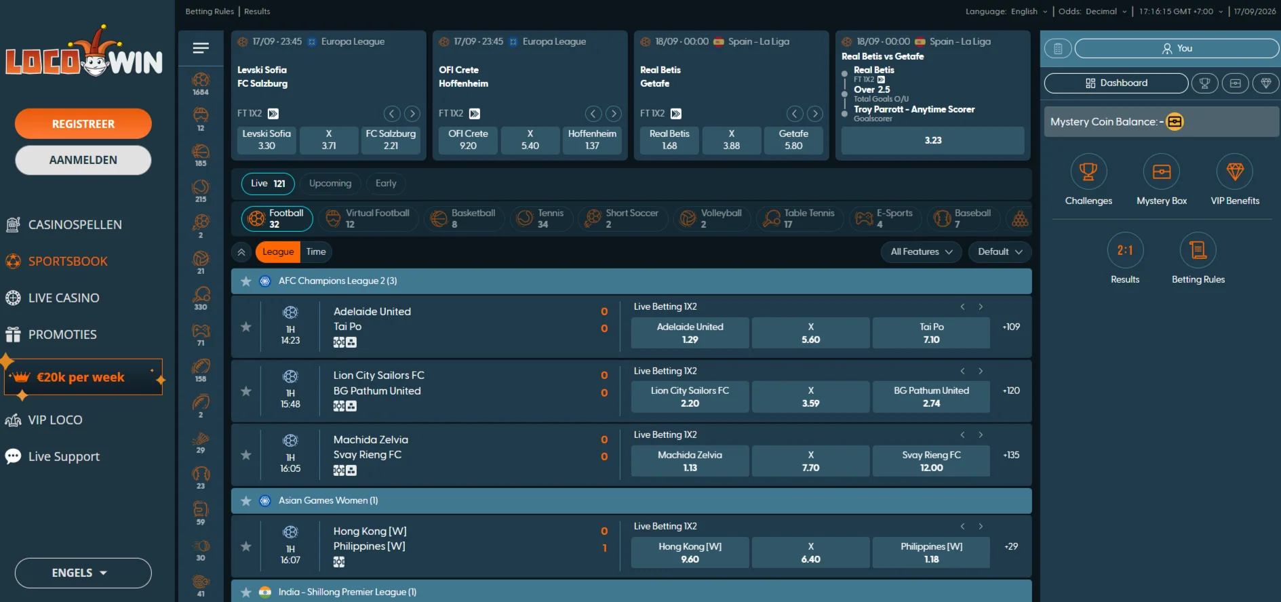The width and height of the screenshot is (1281, 602).
Task: Expand the All Features dropdown
Action: (922, 252)
